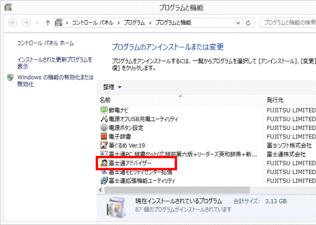316x225 pixels.
Task: Select the 電子辞書 program name
Action: [120, 137]
